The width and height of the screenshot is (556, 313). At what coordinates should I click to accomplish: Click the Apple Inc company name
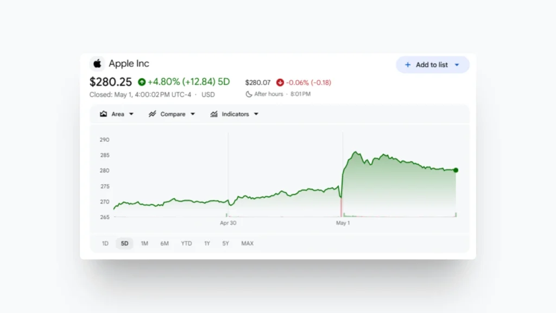(x=129, y=64)
